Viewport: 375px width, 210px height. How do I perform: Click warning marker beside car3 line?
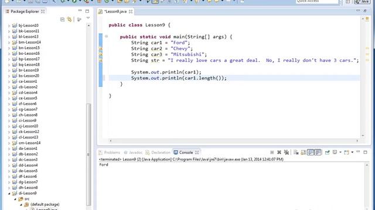pos(101,54)
